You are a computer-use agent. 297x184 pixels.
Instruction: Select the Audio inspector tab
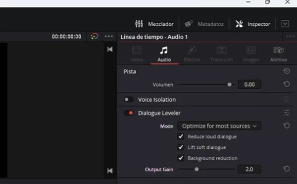tap(164, 54)
